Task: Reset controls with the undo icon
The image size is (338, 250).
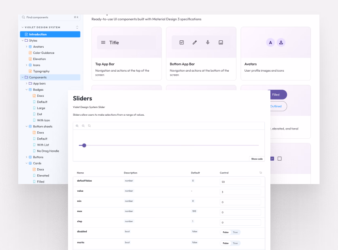Action: coord(261,173)
